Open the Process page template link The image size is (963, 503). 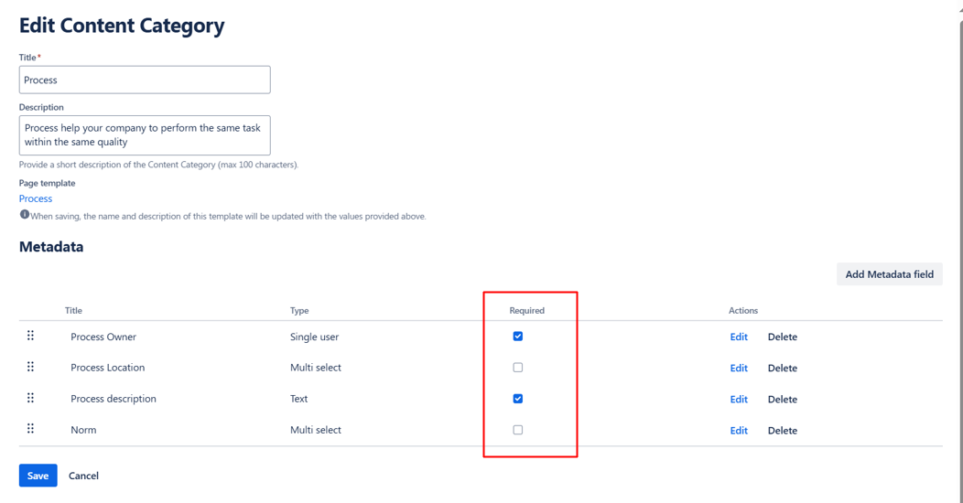[36, 198]
